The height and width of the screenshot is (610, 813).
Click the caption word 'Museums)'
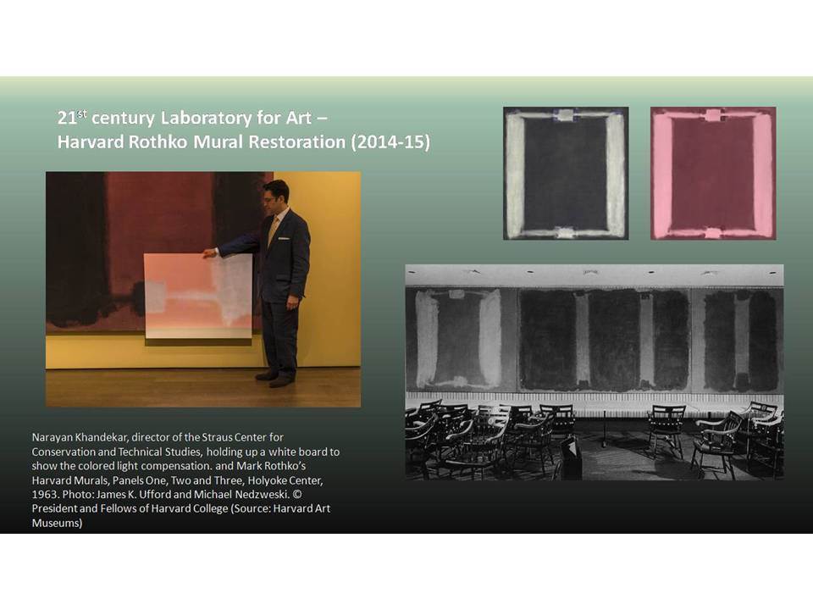57,523
